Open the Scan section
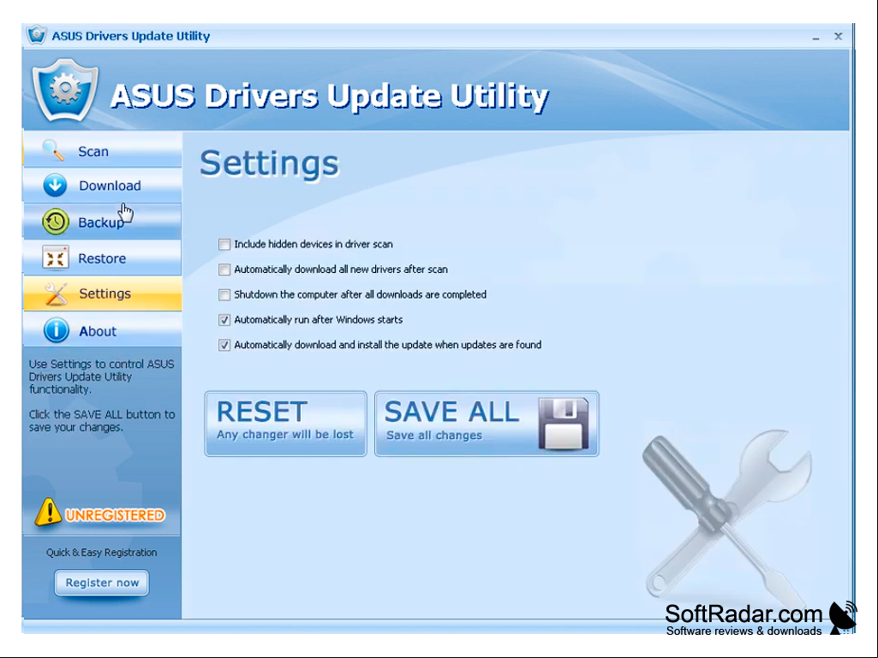The height and width of the screenshot is (658, 878). 103,151
